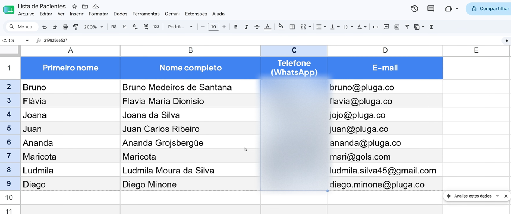Image resolution: width=511 pixels, height=214 pixels.
Task: Toggle Italic formatting
Action: 246,27
